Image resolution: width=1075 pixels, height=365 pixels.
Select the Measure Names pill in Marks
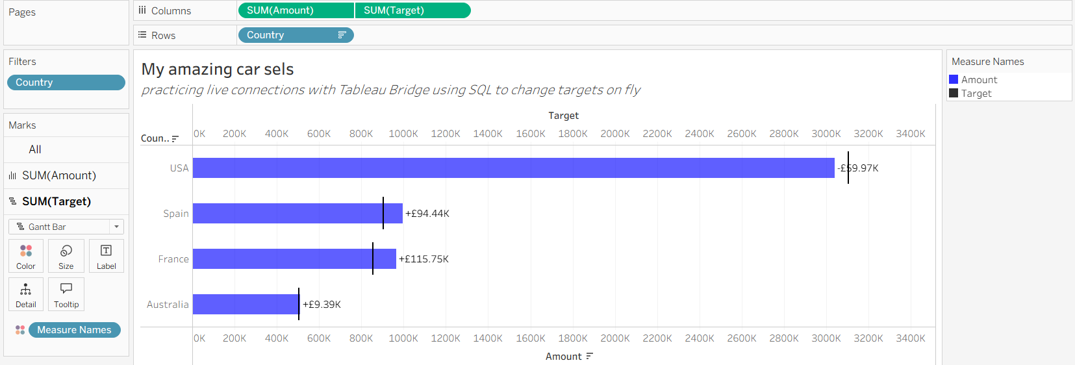tap(75, 330)
